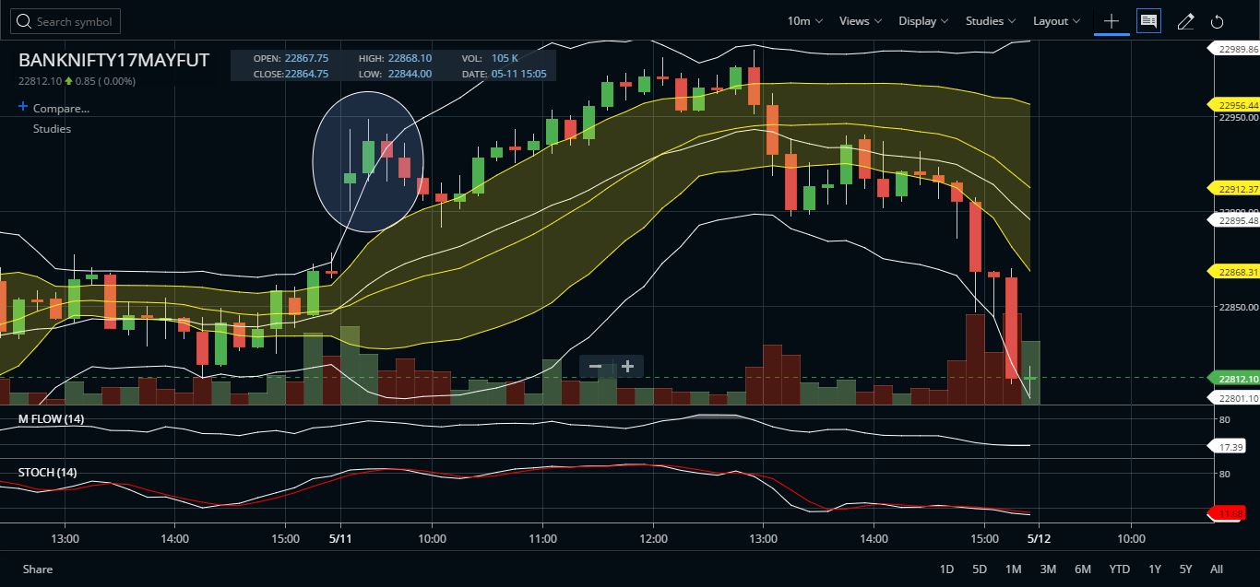Click the LOW value 22844.00
The height and width of the screenshot is (587, 1260).
click(410, 74)
